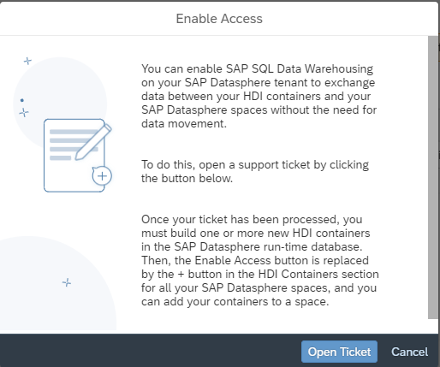
Task: Select the SAP SQL Data Warehousing paragraph
Action: (x=259, y=96)
